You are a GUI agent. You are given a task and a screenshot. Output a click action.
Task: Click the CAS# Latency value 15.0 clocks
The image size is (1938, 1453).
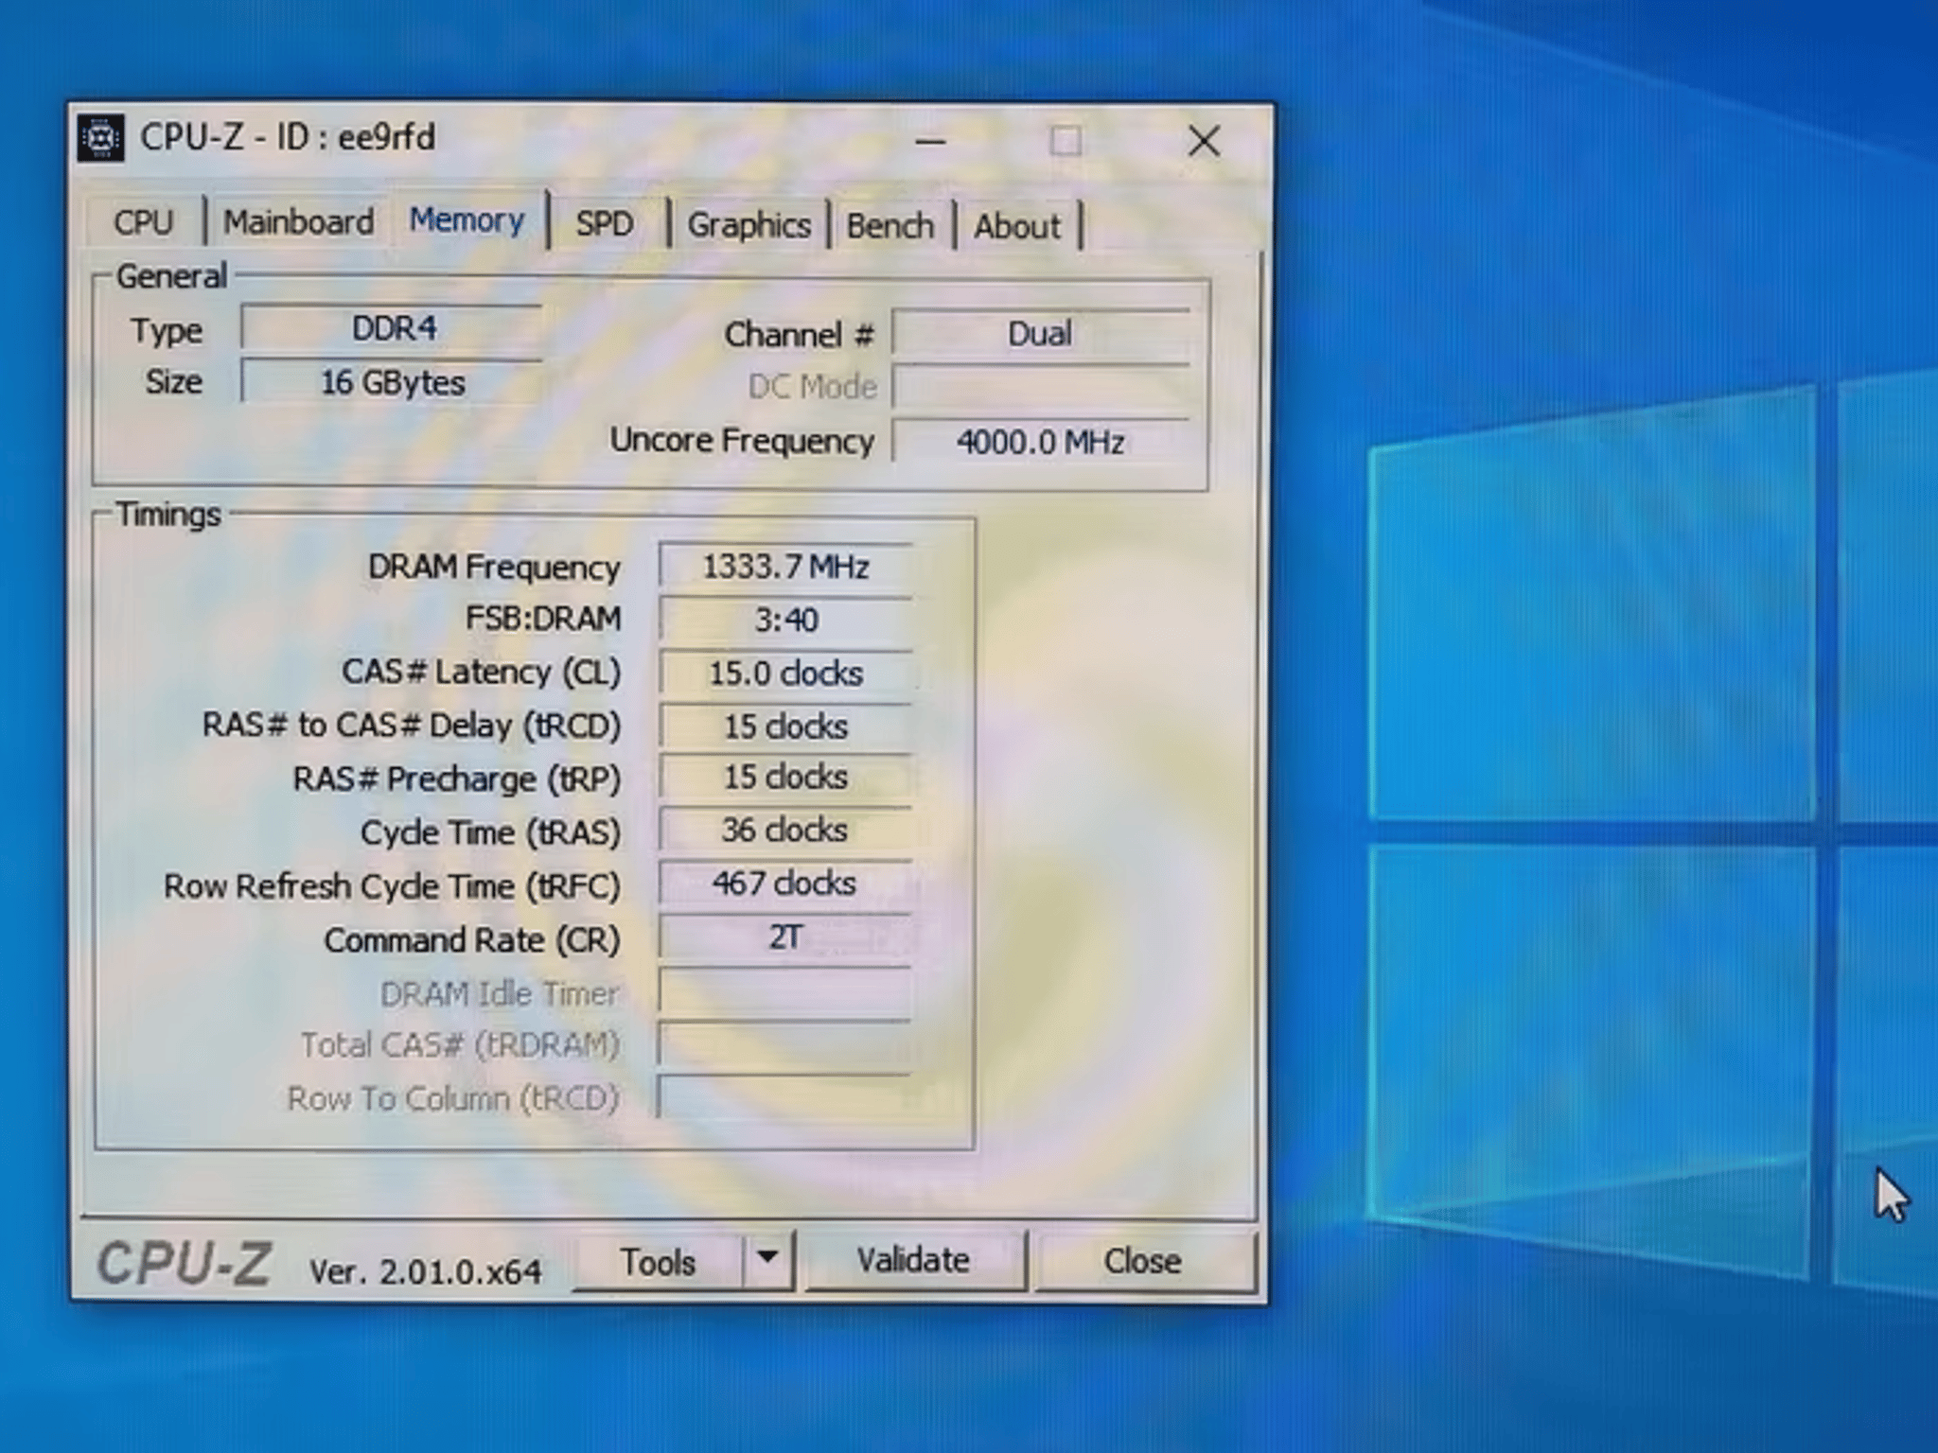785,673
